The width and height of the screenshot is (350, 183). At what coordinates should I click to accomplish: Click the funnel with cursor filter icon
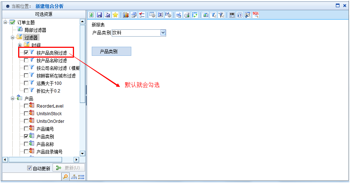213,15
